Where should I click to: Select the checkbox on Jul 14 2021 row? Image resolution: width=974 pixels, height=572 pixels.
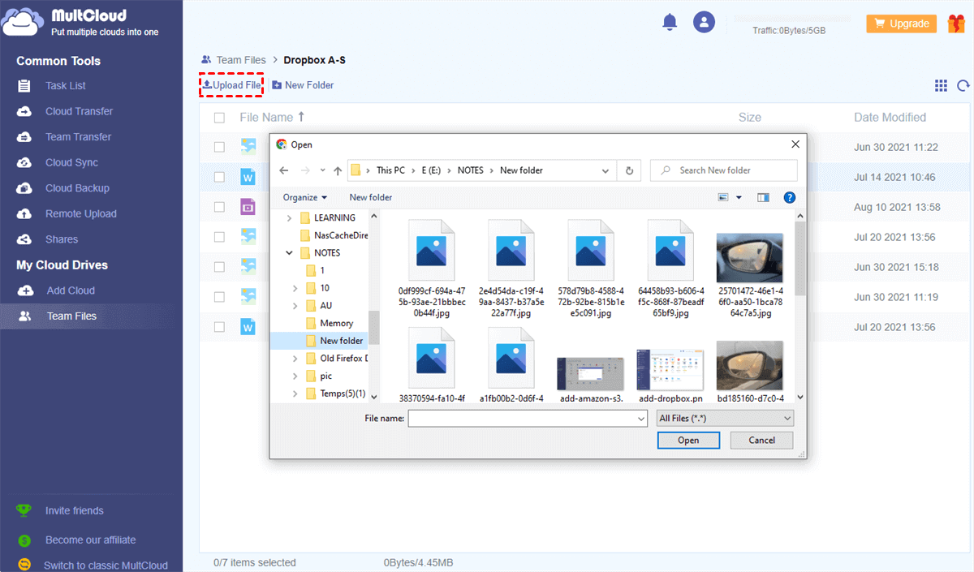tap(219, 177)
